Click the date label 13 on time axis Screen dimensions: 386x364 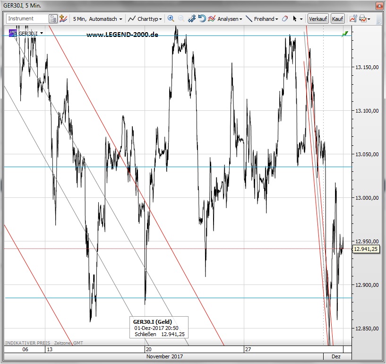(x=50, y=349)
